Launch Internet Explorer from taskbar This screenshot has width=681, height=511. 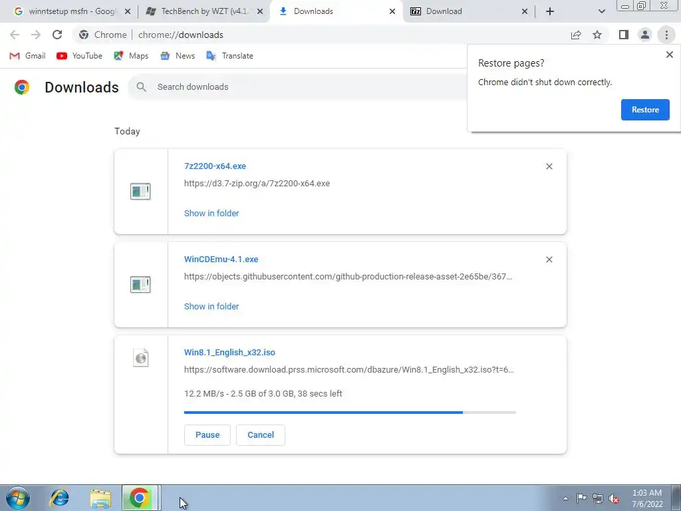(59, 498)
